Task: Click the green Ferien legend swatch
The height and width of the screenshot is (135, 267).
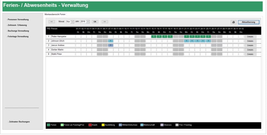Action: pos(48,125)
